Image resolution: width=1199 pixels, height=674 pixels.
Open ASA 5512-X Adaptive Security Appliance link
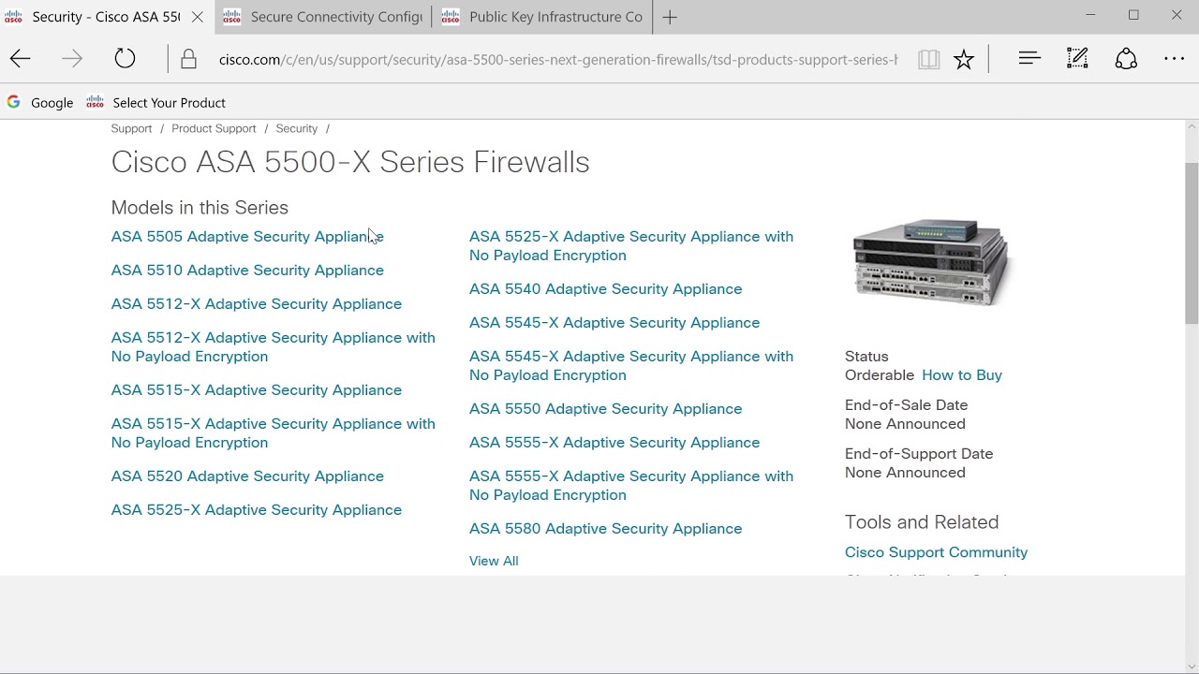coord(256,303)
